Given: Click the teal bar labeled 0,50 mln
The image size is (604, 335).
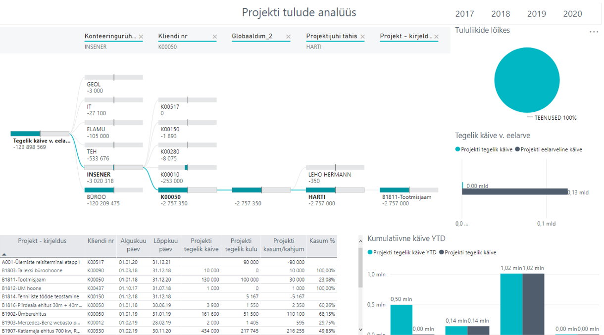Looking at the screenshot, I should [x=402, y=320].
